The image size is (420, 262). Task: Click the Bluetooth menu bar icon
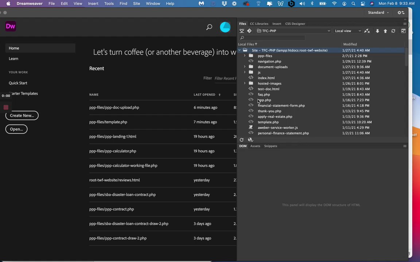click(312, 4)
